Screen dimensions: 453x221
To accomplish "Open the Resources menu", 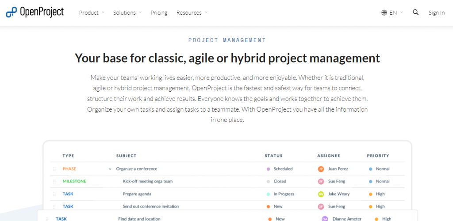I will (189, 13).
